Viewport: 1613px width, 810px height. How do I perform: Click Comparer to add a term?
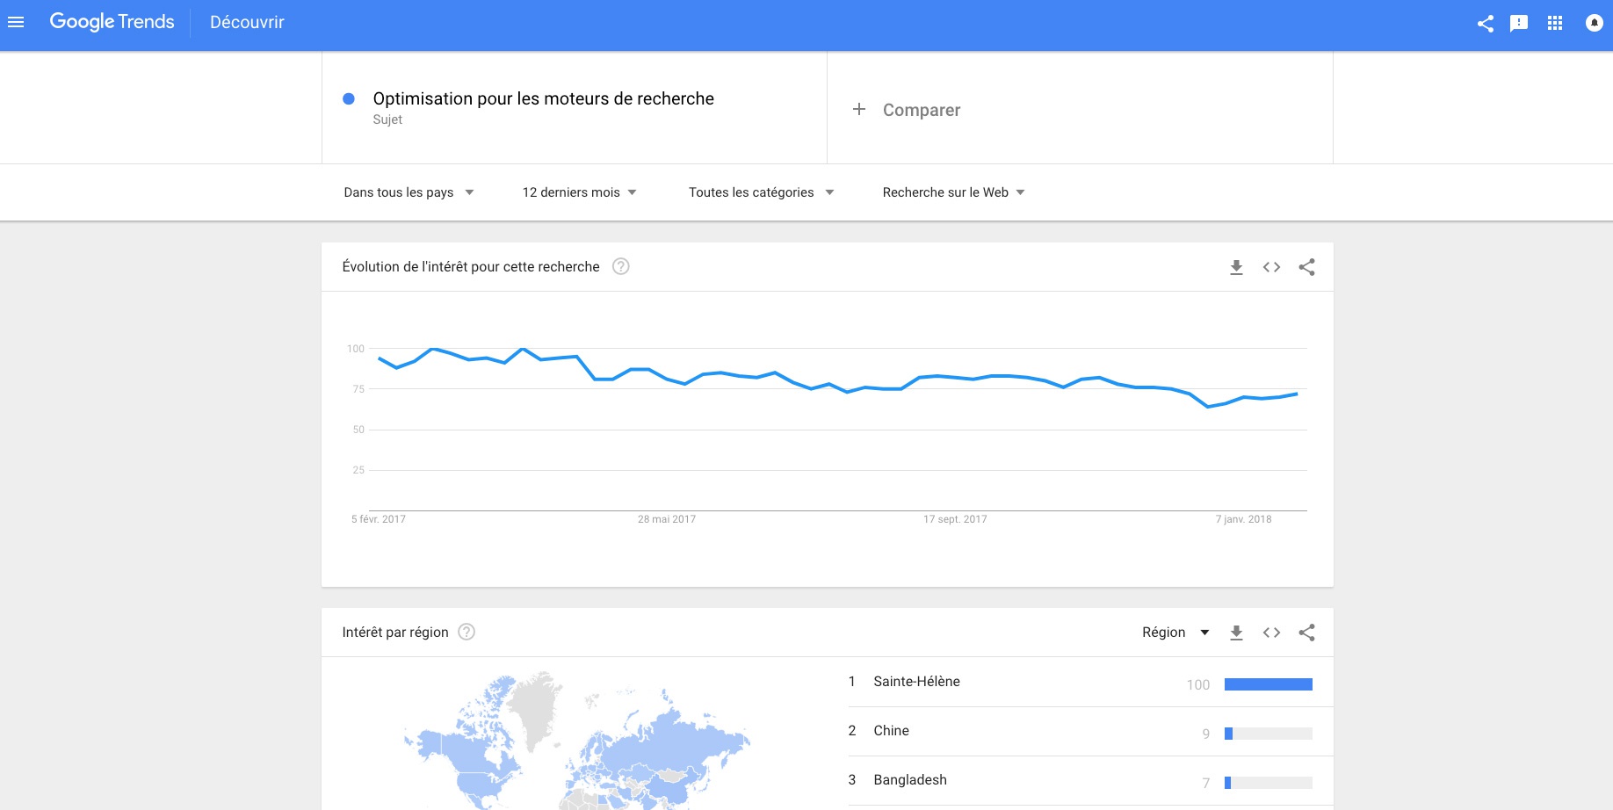point(906,110)
